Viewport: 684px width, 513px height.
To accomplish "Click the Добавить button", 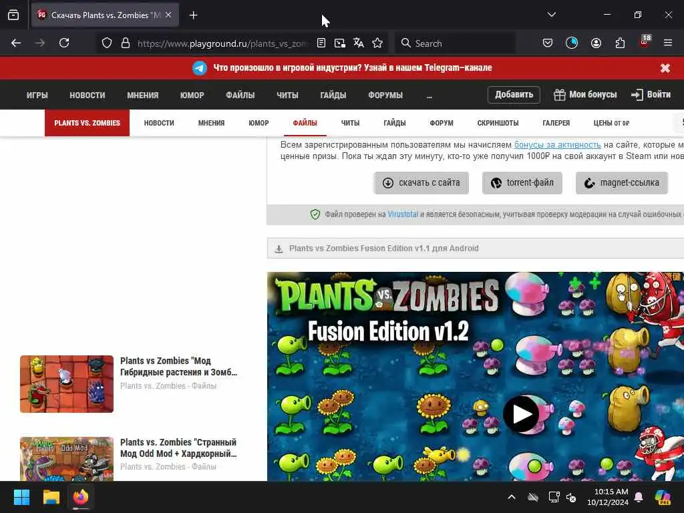I will click(514, 95).
